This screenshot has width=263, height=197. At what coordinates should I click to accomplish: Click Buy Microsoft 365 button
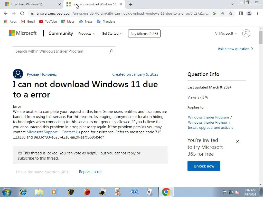[144, 34]
